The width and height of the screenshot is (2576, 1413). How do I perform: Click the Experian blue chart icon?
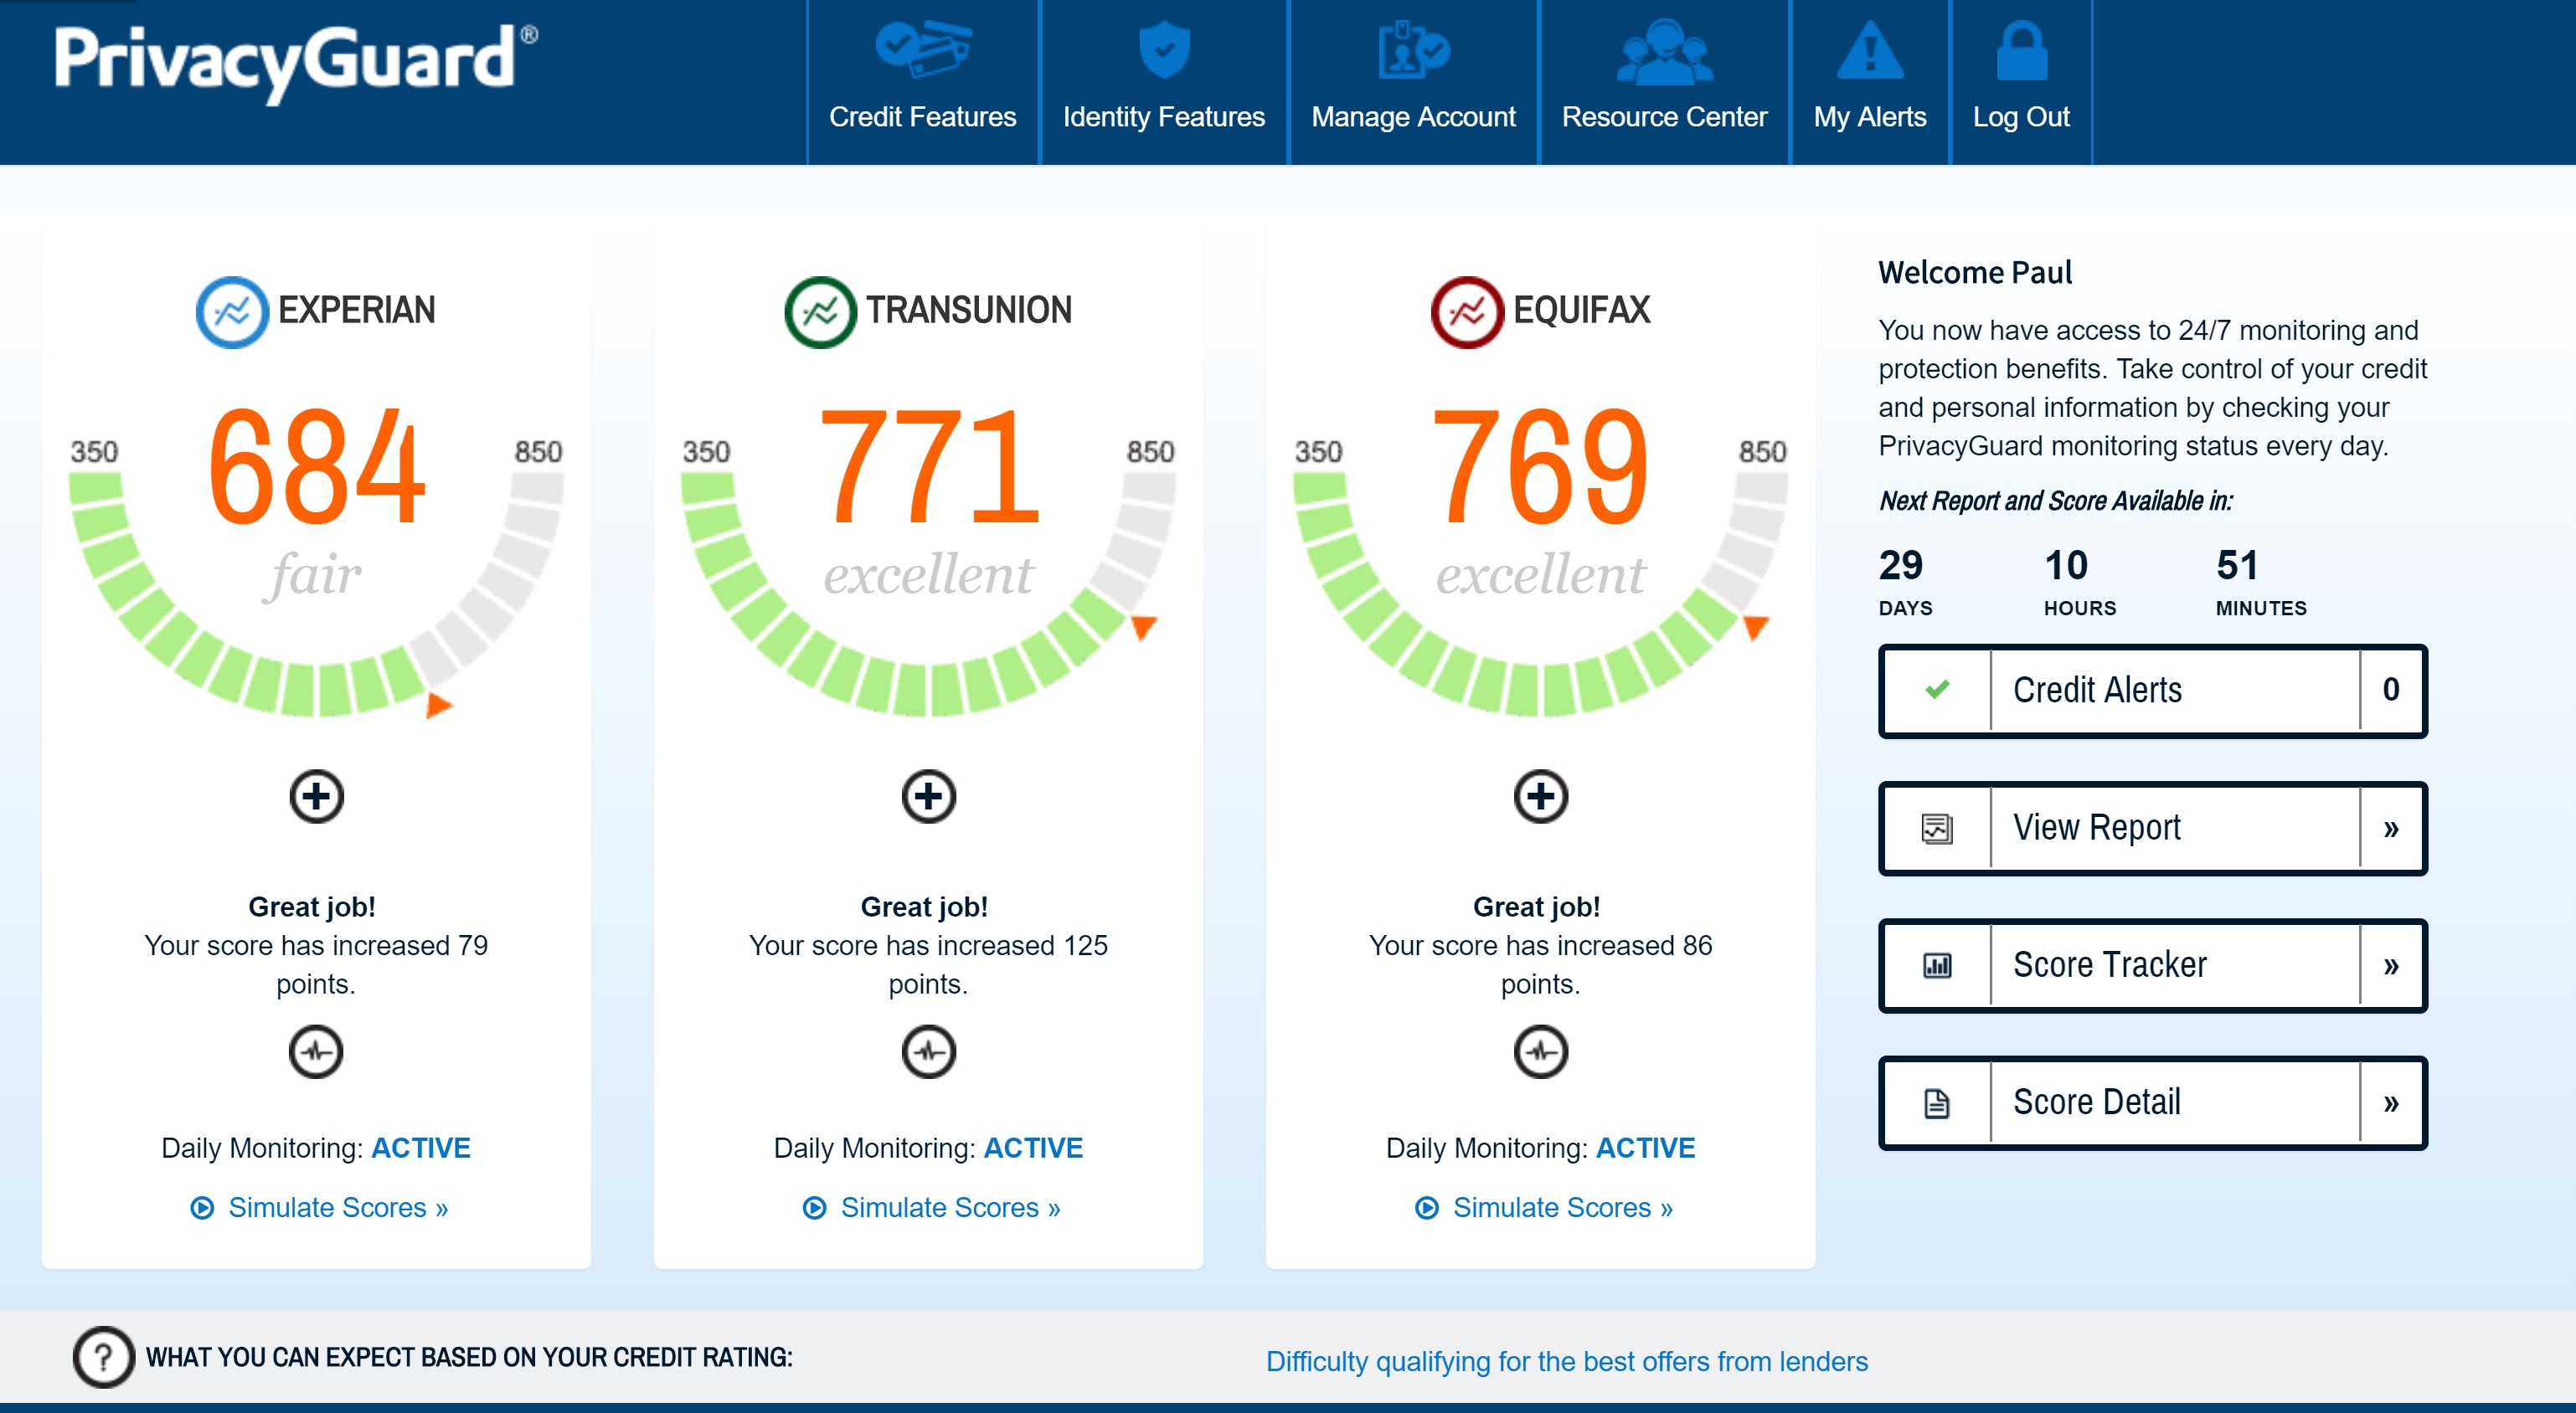click(232, 311)
